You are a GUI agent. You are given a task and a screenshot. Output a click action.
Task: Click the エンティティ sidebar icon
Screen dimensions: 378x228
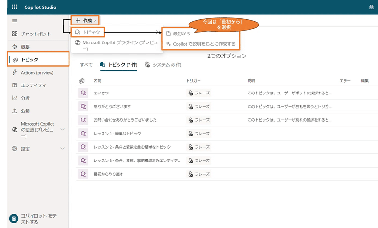click(15, 85)
